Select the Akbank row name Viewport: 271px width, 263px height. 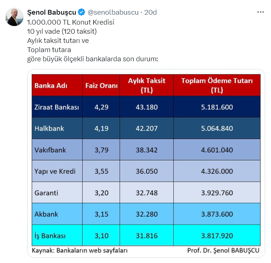pyautogui.click(x=46, y=214)
